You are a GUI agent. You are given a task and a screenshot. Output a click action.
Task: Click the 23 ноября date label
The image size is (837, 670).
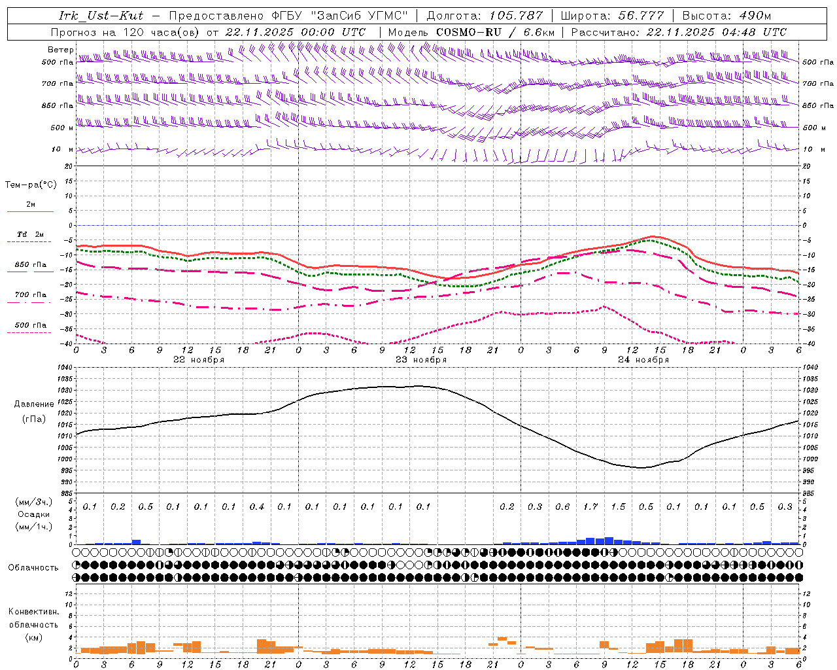(421, 360)
